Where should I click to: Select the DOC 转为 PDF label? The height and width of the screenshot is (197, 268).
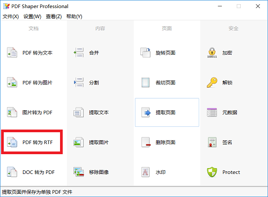tap(39, 172)
